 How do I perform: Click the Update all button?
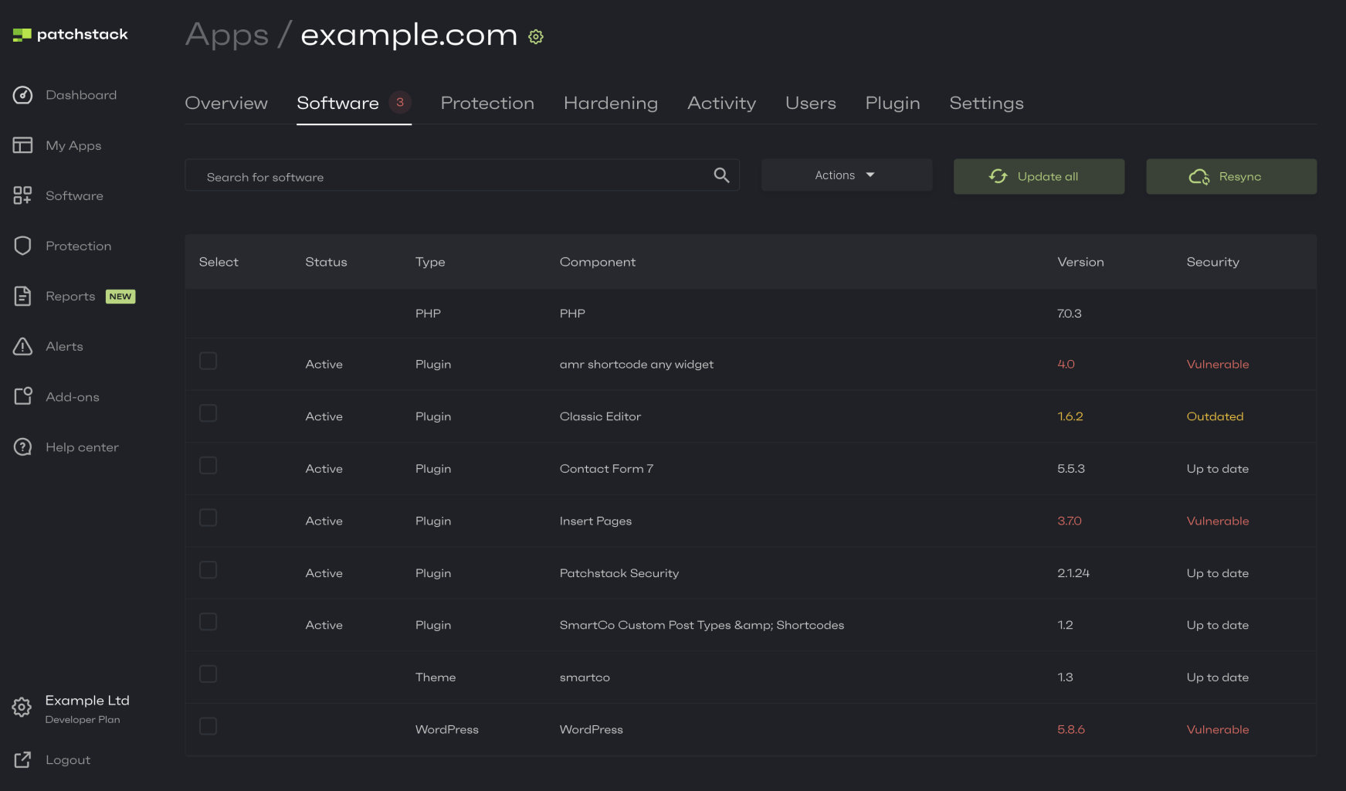(1039, 176)
